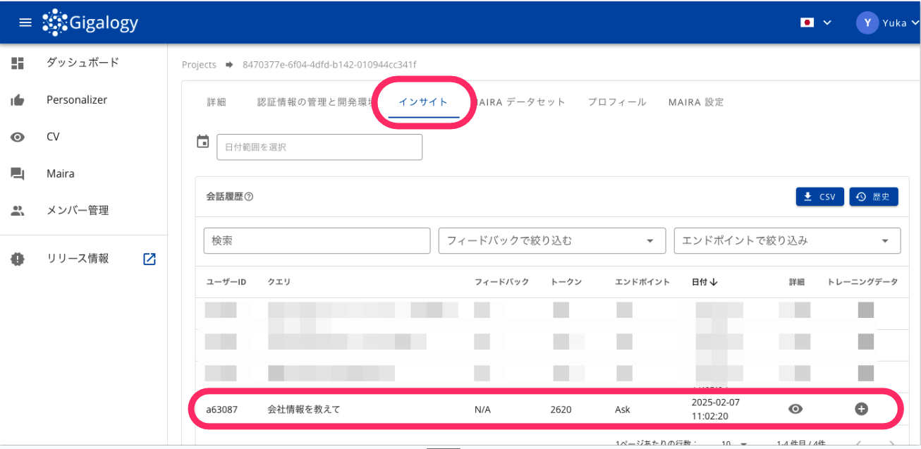Click the calendar icon beside date range
The width and height of the screenshot is (921, 449).
pyautogui.click(x=202, y=141)
